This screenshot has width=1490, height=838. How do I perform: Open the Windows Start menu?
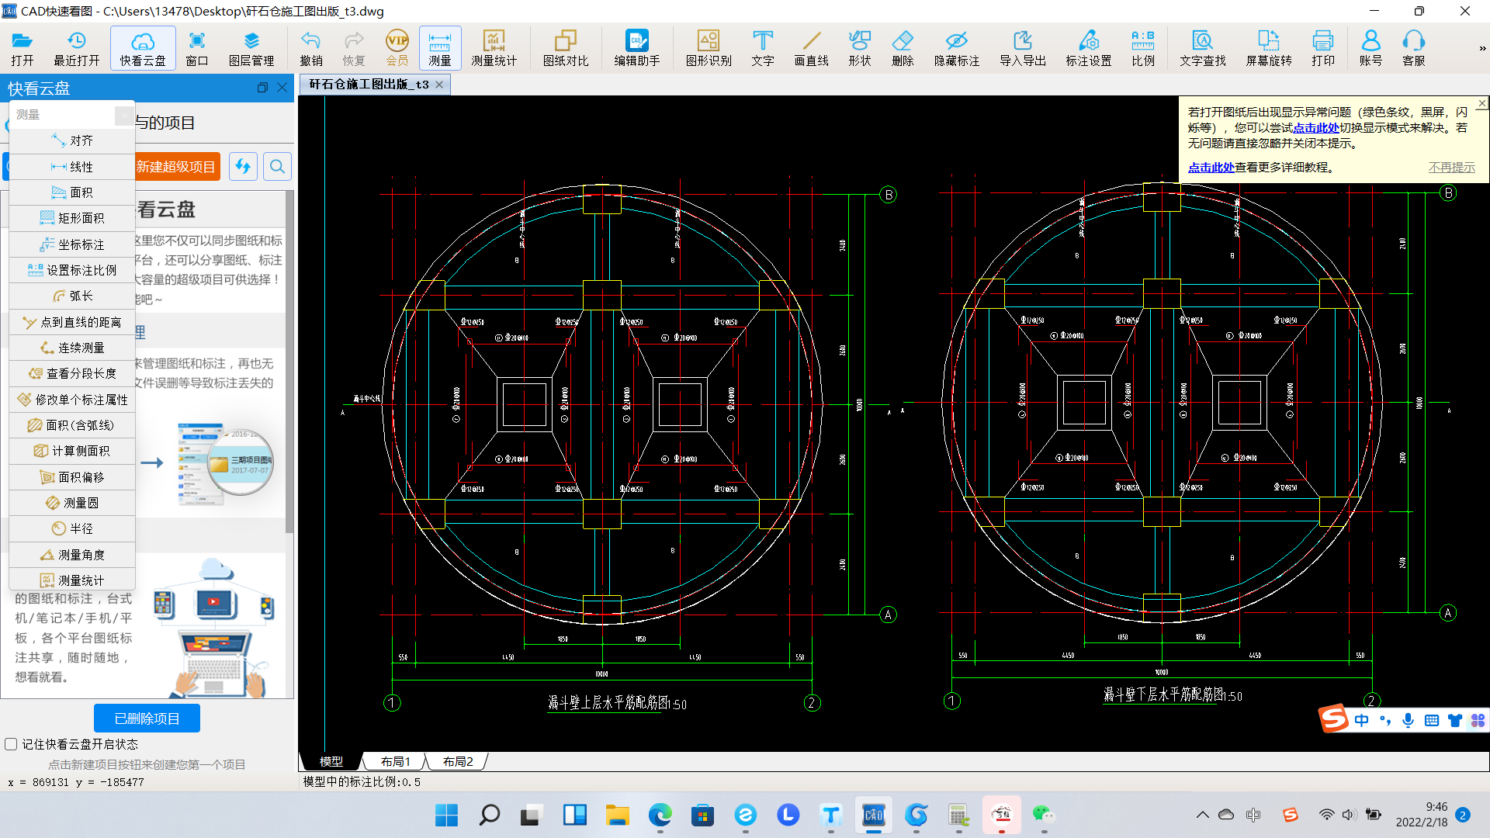(x=446, y=815)
